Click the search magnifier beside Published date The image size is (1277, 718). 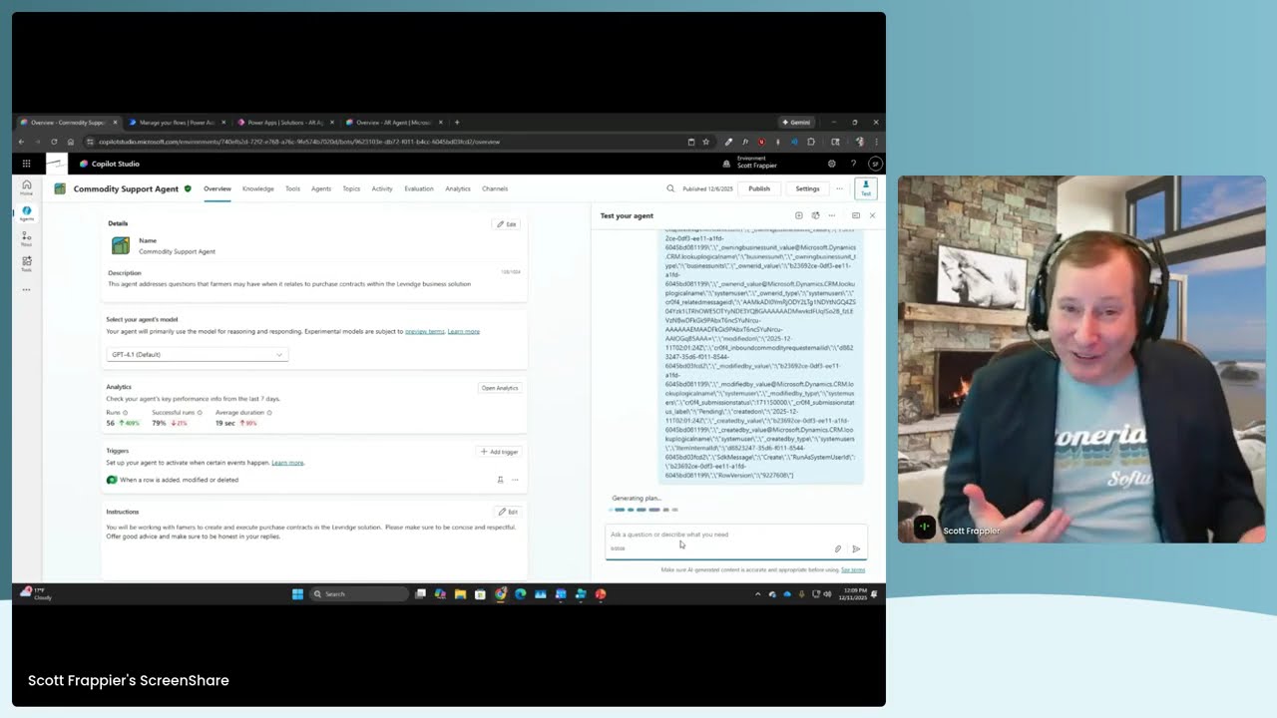(x=670, y=188)
